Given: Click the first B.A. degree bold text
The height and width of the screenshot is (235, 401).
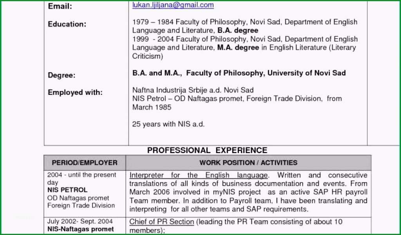Looking at the screenshot, I should 238,31.
